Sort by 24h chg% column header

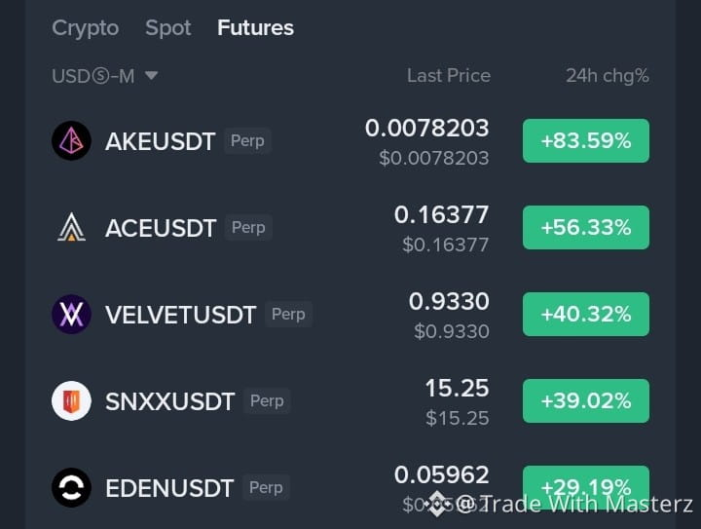tap(608, 76)
